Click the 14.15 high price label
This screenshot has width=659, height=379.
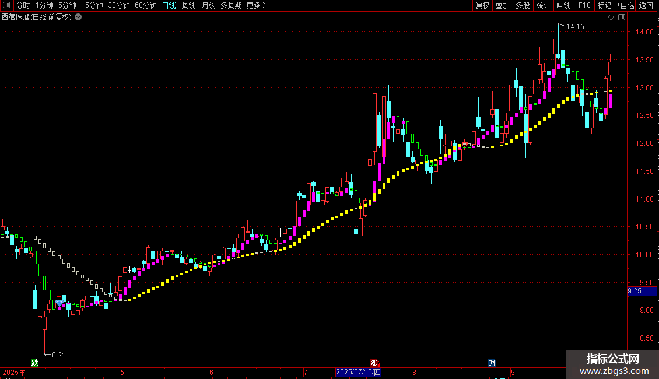click(575, 27)
